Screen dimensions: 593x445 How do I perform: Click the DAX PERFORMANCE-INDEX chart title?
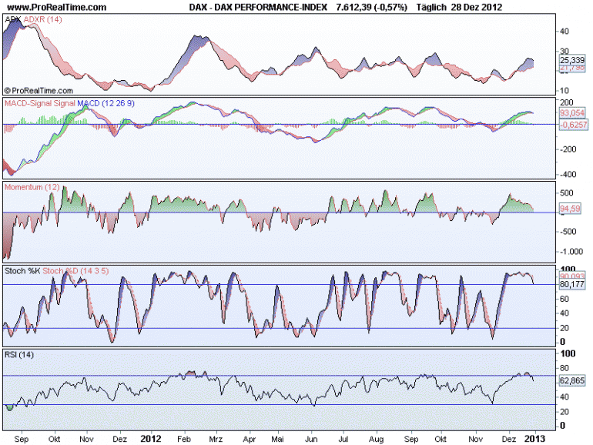point(258,7)
